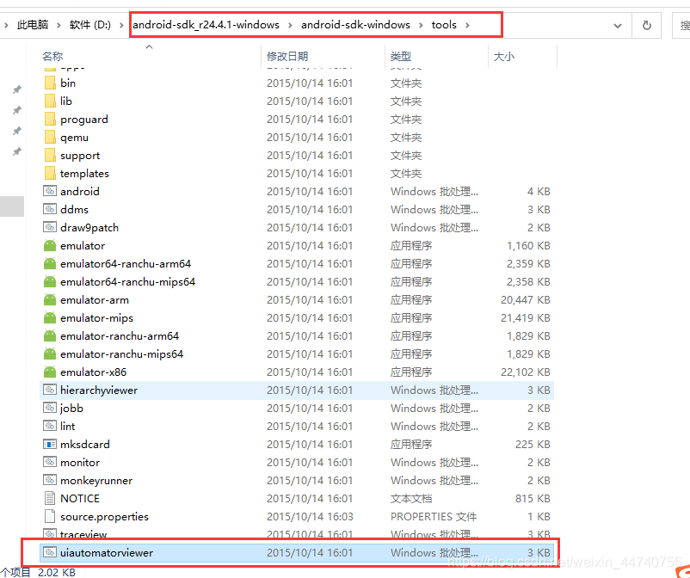Image resolution: width=690 pixels, height=578 pixels.
Task: Click the emulator-ranchu-arm64 Android icon
Action: (x=50, y=335)
